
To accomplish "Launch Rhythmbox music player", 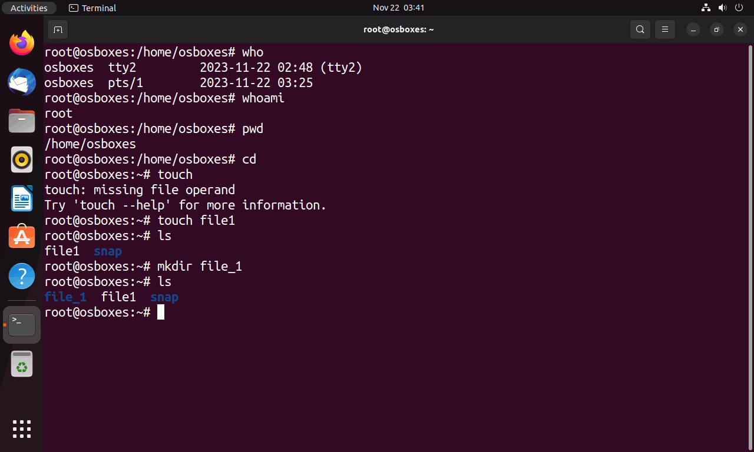I will (22, 159).
